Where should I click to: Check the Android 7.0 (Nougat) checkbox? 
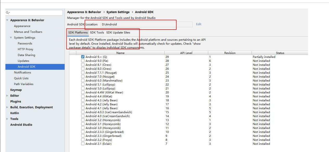pyautogui.click(x=83, y=77)
